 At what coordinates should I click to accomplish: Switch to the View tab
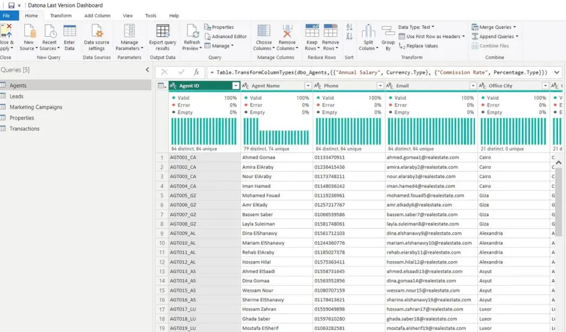point(128,15)
